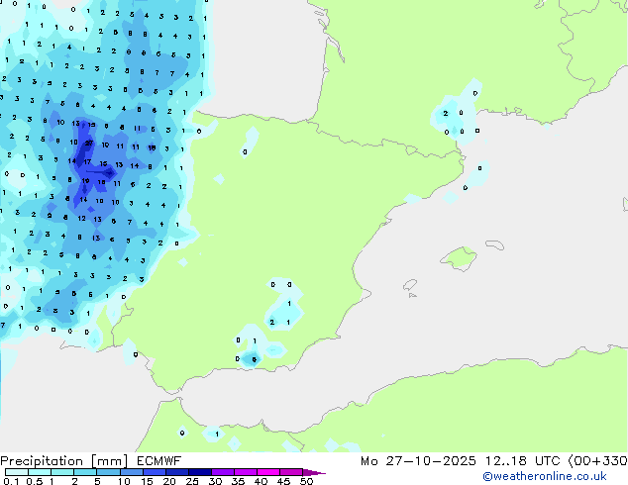Select the 35–40 mm legend color swatch
628x485 pixels.
coord(245,472)
